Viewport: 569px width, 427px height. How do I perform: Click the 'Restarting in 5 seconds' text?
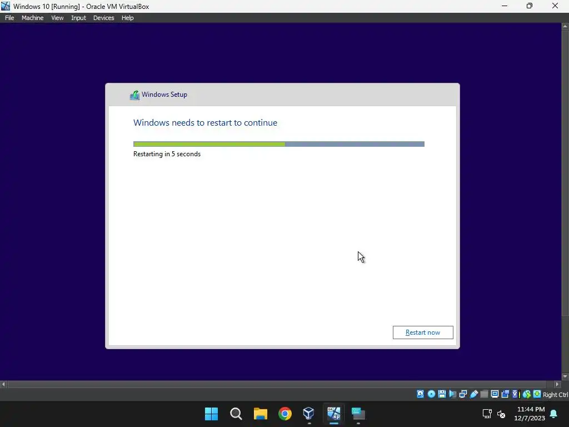(167, 154)
